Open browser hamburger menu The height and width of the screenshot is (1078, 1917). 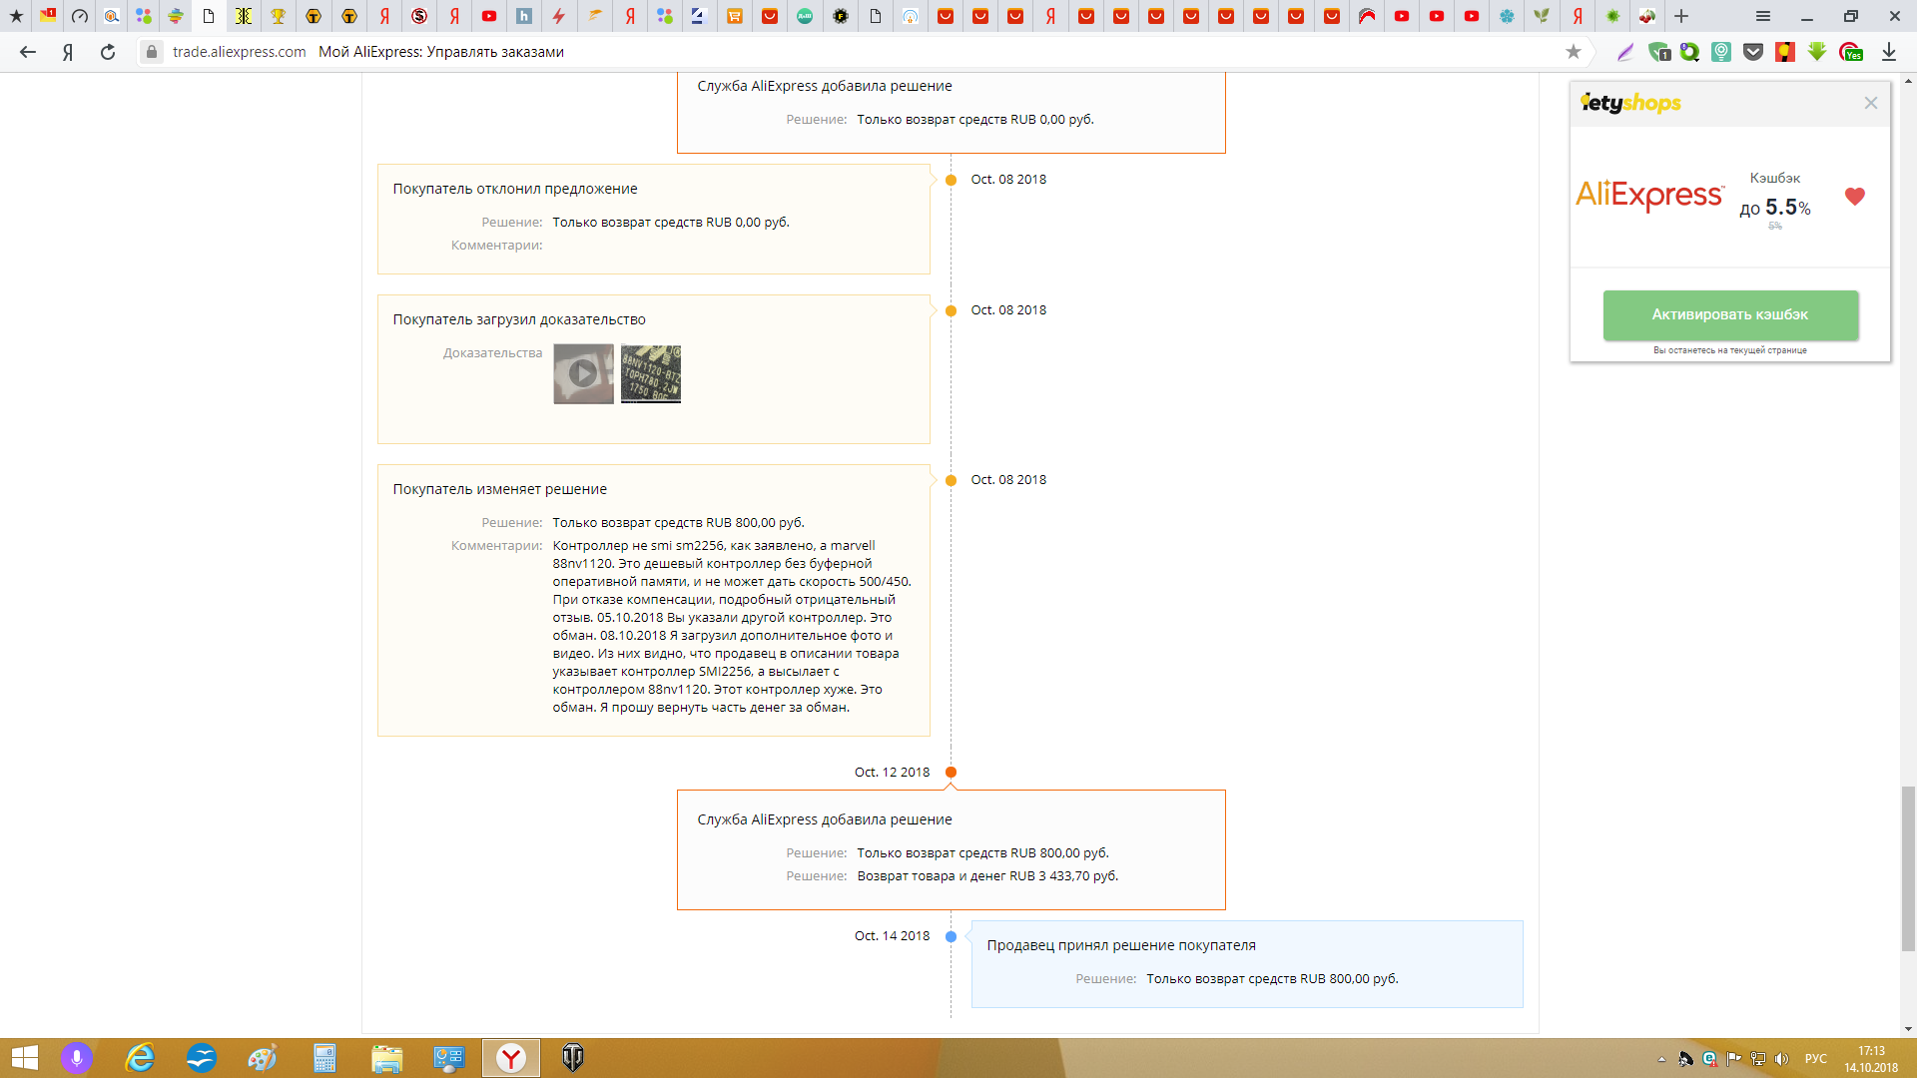click(1763, 16)
